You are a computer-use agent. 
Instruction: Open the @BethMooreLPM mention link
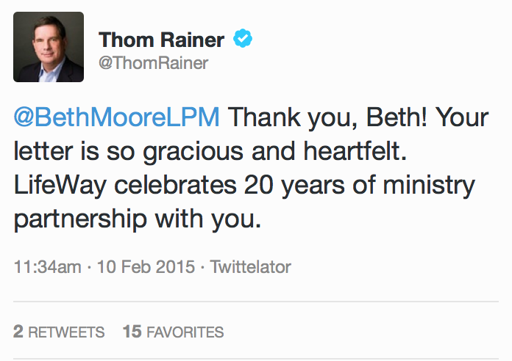click(116, 117)
